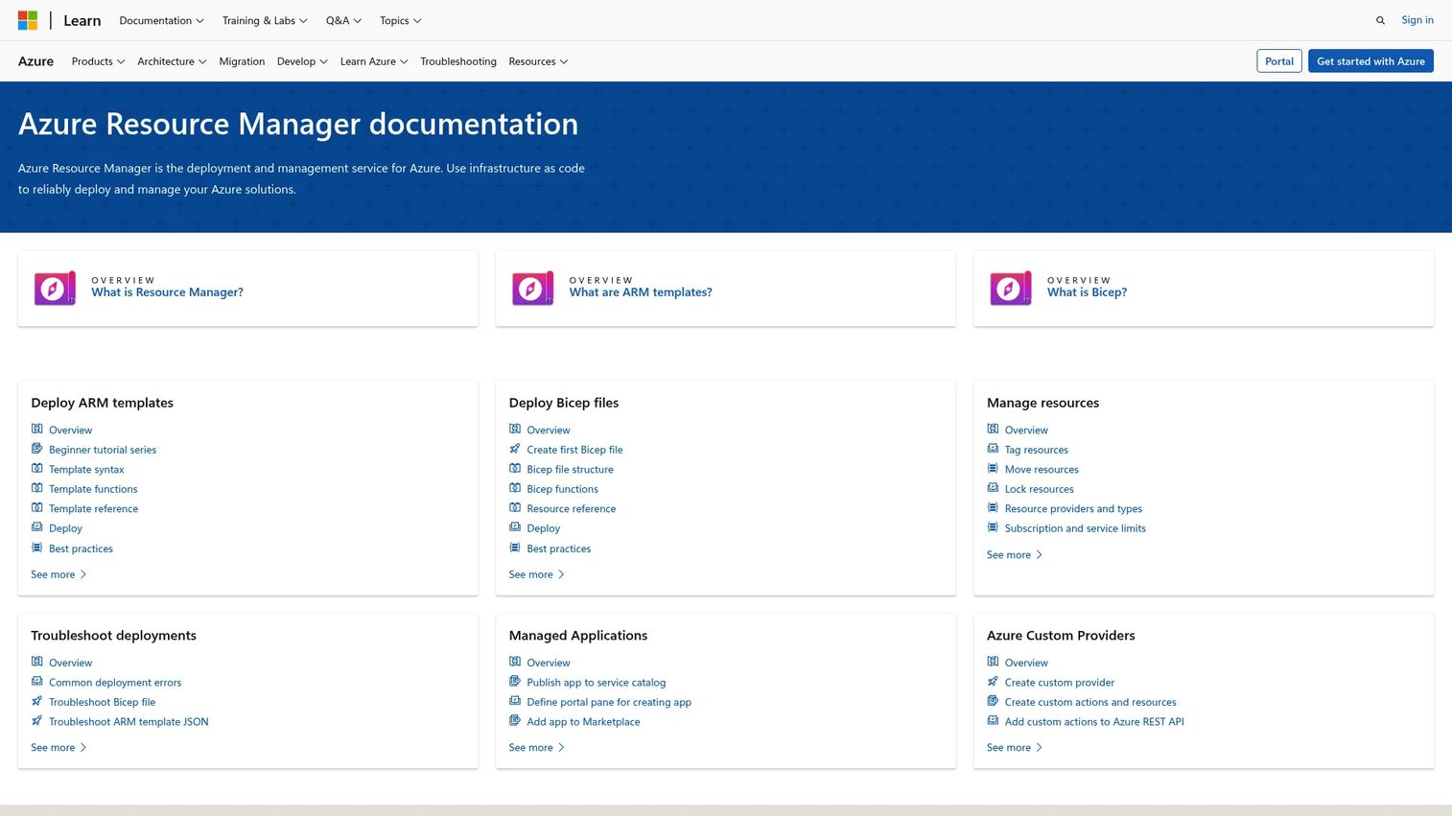Click the What is Bicep card icon
Screen dimensions: 1452x816
[x=1011, y=289]
